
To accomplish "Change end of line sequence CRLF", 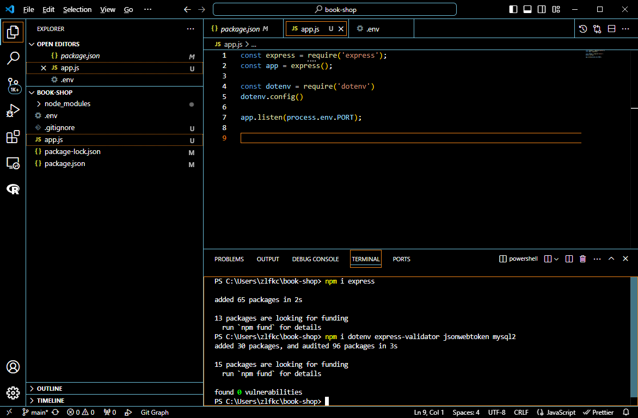I will (521, 413).
